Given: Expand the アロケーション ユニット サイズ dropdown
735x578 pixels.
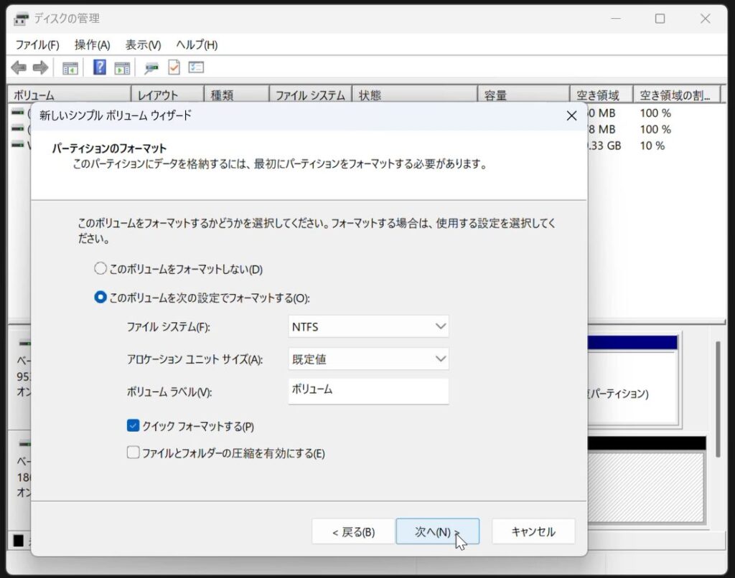Looking at the screenshot, I should click(368, 359).
